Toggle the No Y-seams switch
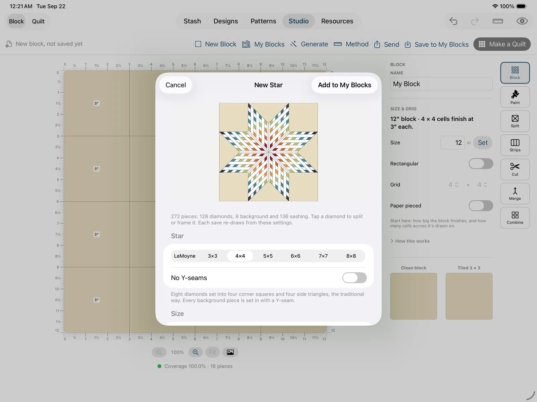 pyautogui.click(x=354, y=278)
